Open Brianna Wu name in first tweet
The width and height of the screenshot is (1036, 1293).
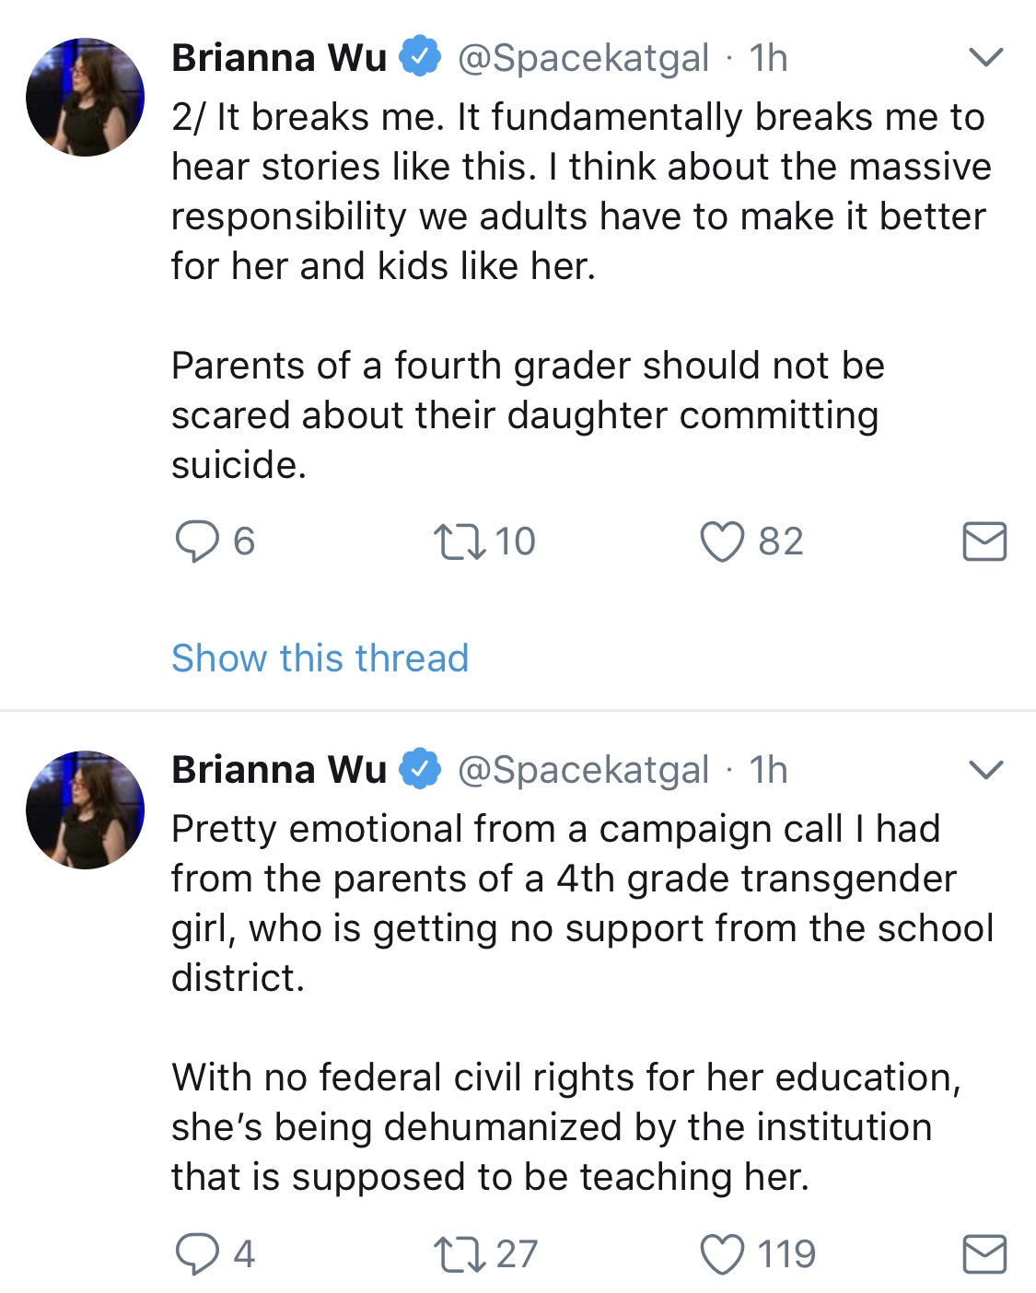(x=279, y=58)
